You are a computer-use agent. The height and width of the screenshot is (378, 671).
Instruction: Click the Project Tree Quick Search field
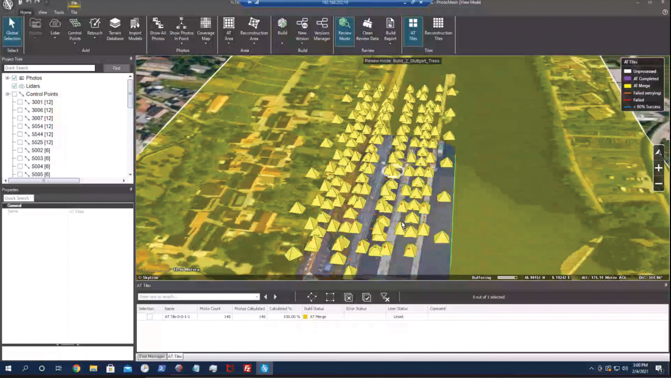[x=49, y=68]
